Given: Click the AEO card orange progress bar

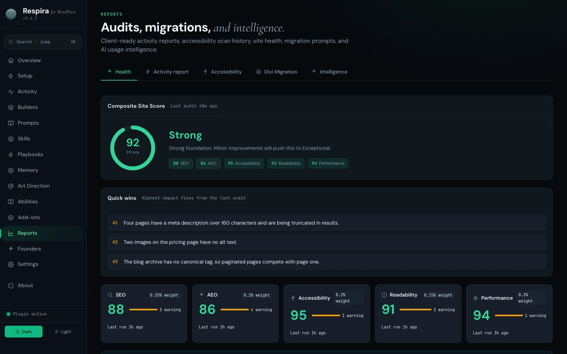Looking at the screenshot, I should point(235,310).
